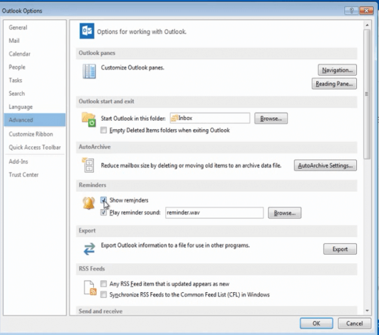Image resolution: width=379 pixels, height=335 pixels.
Task: Select the Advanced category
Action: point(35,120)
